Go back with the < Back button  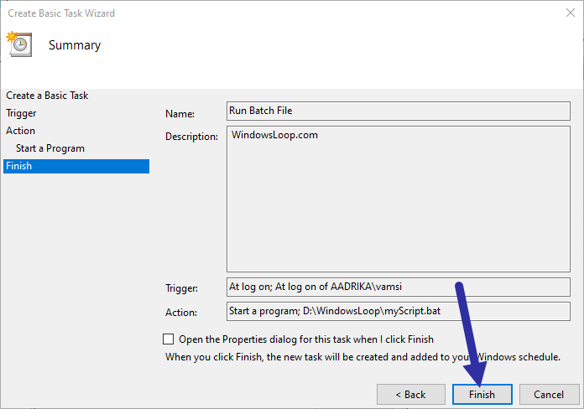(x=411, y=394)
